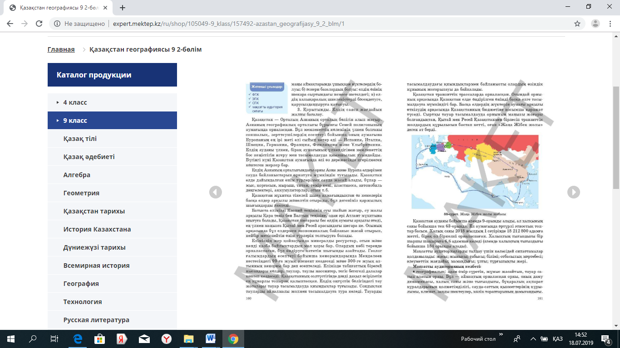Screen dimensions: 620x348
Task: Open a new browser tab
Action: click(x=123, y=7)
